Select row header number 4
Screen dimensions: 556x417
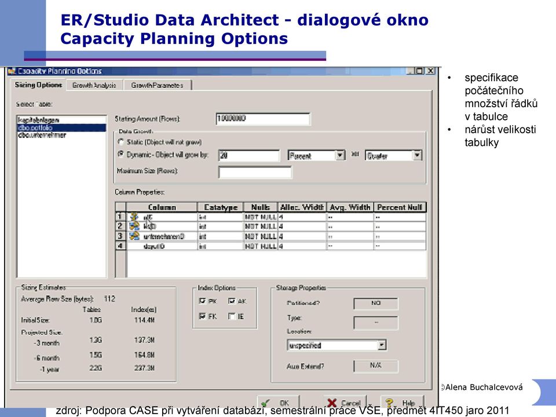[120, 246]
